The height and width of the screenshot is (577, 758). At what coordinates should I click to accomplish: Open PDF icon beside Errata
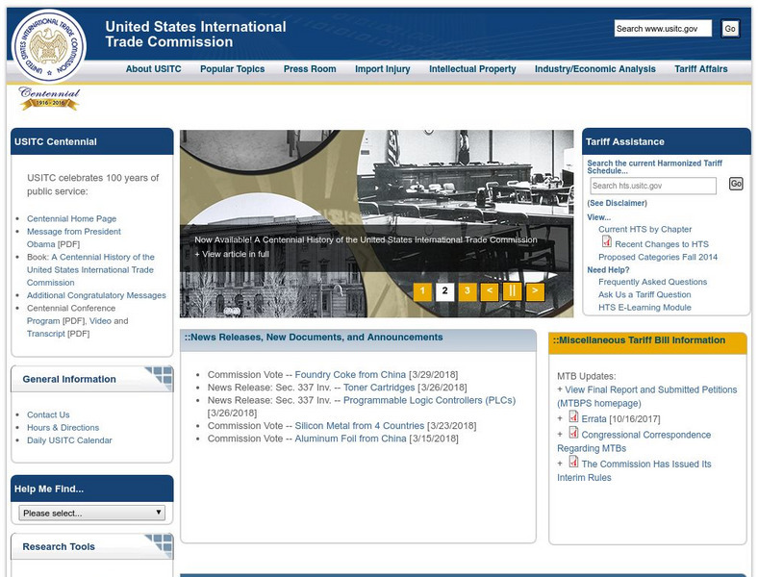click(573, 416)
